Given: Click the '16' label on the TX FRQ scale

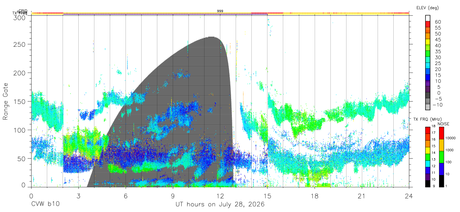Looking at the screenshot, I should [434, 139].
